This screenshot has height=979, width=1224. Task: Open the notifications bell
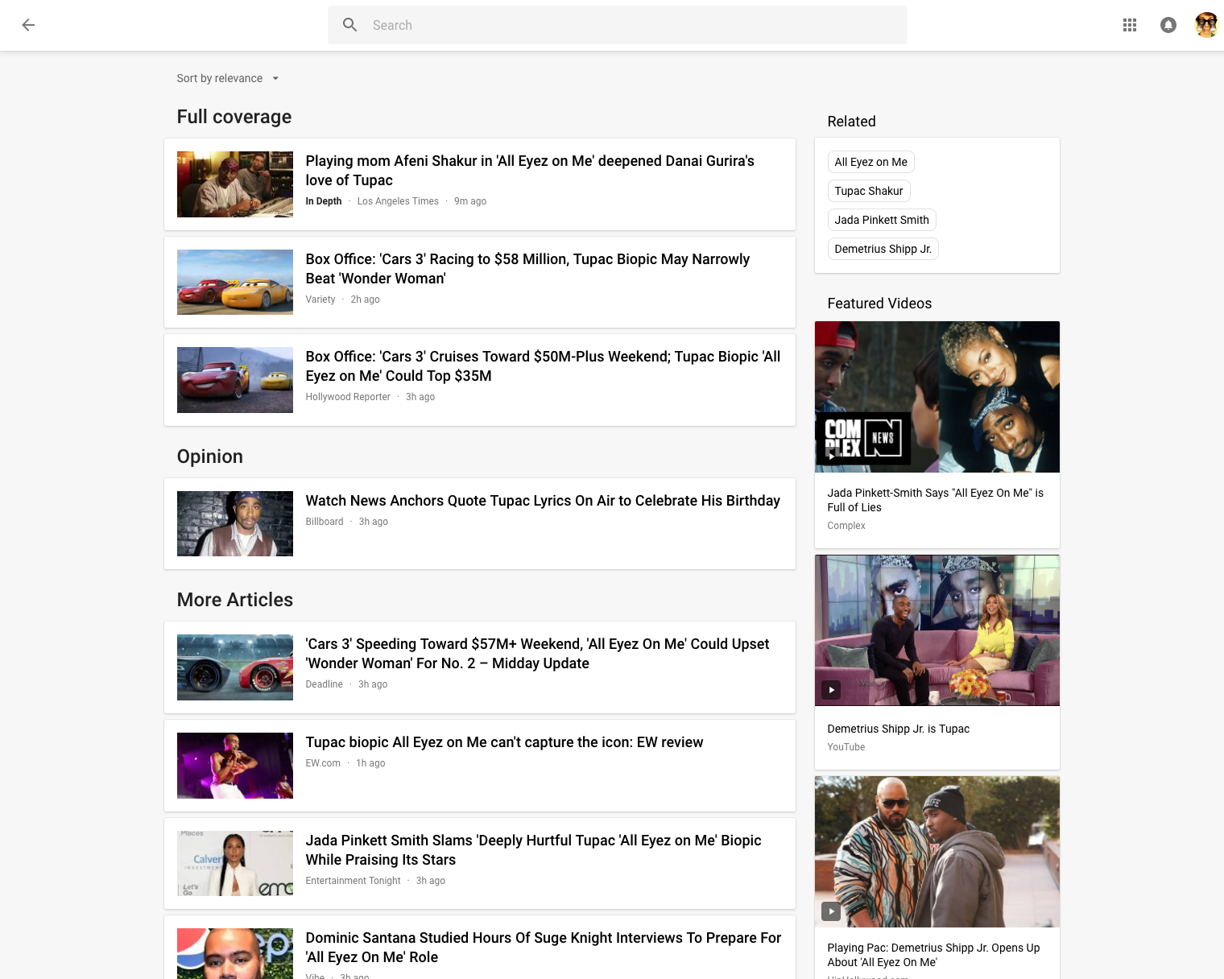click(x=1168, y=25)
